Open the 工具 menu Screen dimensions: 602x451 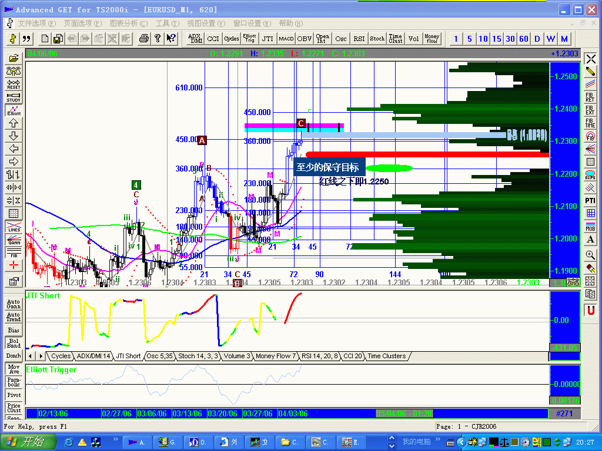tap(167, 23)
